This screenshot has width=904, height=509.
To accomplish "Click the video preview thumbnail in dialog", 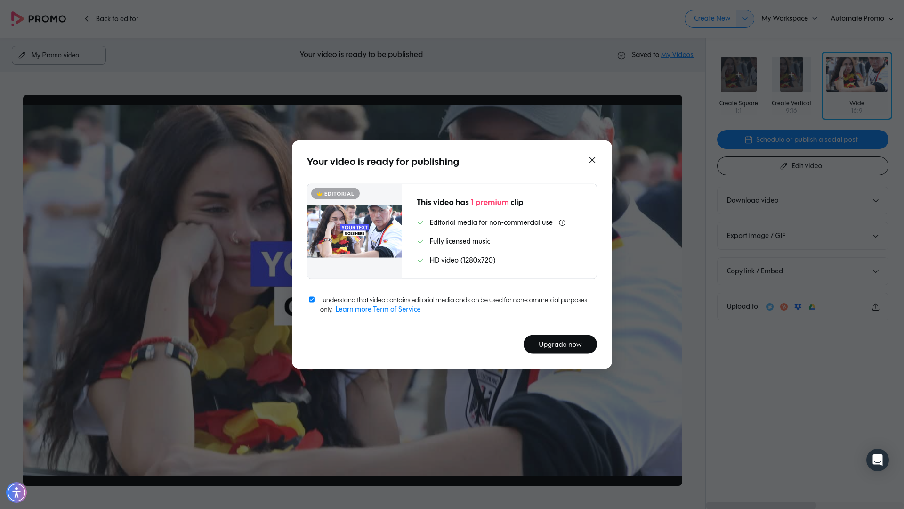I will pos(355,231).
